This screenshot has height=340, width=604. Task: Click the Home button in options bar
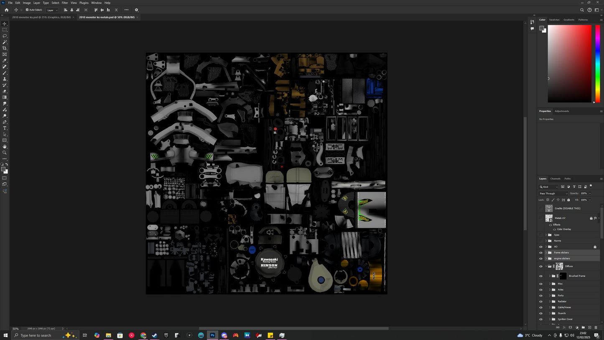coord(6,10)
